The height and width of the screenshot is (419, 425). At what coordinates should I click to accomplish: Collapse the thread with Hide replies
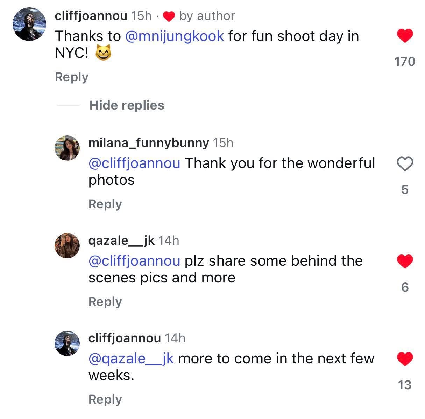[127, 105]
